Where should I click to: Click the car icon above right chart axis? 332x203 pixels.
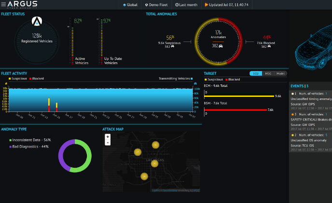[195, 83]
